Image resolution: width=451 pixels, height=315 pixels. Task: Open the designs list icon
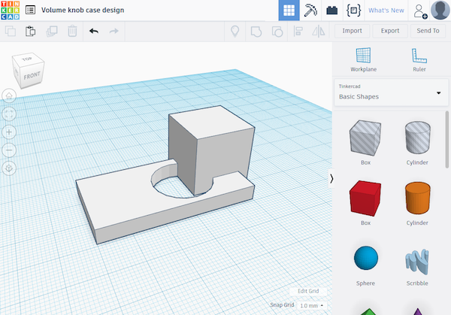[30, 10]
